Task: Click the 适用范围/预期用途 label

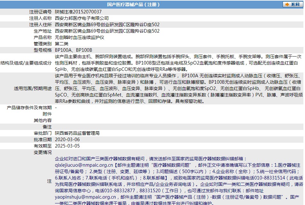Action: coord(33,88)
